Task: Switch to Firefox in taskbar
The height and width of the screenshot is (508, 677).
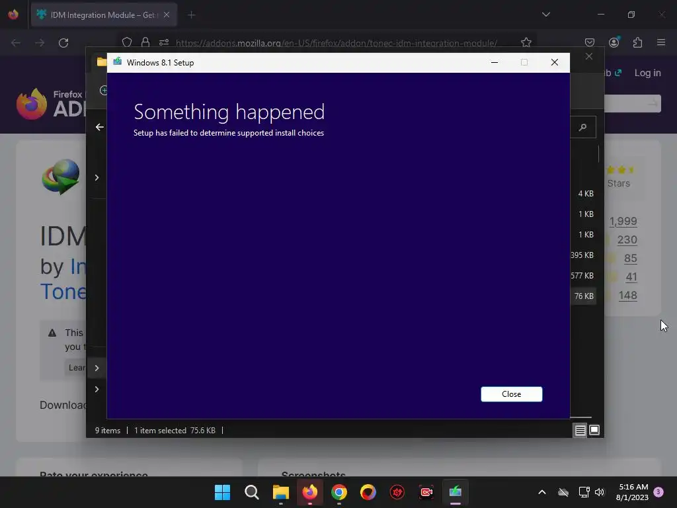Action: 309,492
